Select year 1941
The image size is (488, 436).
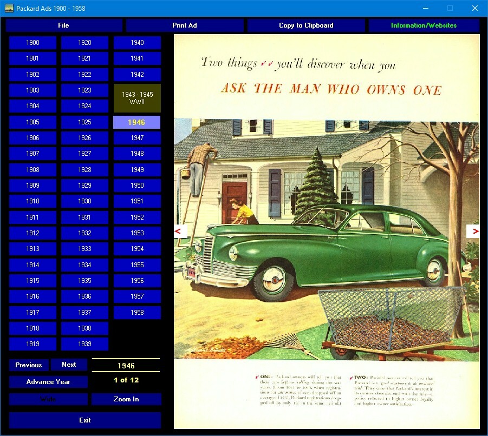pos(137,58)
